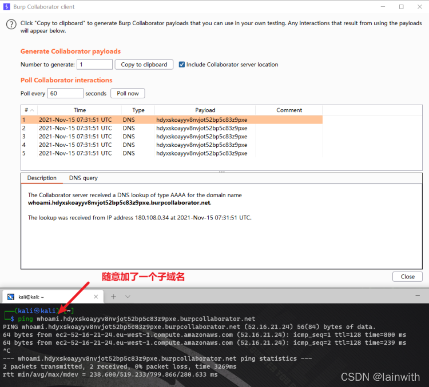The height and width of the screenshot is (387, 429).
Task: Select the kali@kali terminal tab
Action: [53, 297]
